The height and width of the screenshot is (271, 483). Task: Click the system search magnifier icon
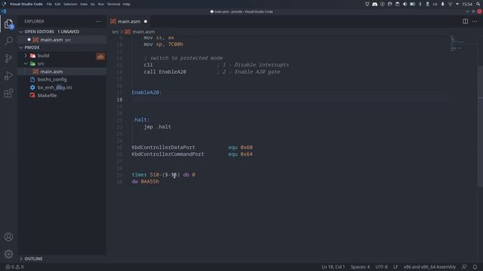pos(478,4)
